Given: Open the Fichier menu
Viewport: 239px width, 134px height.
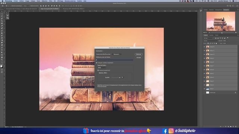Looking at the screenshot, I should (x=16, y=1).
